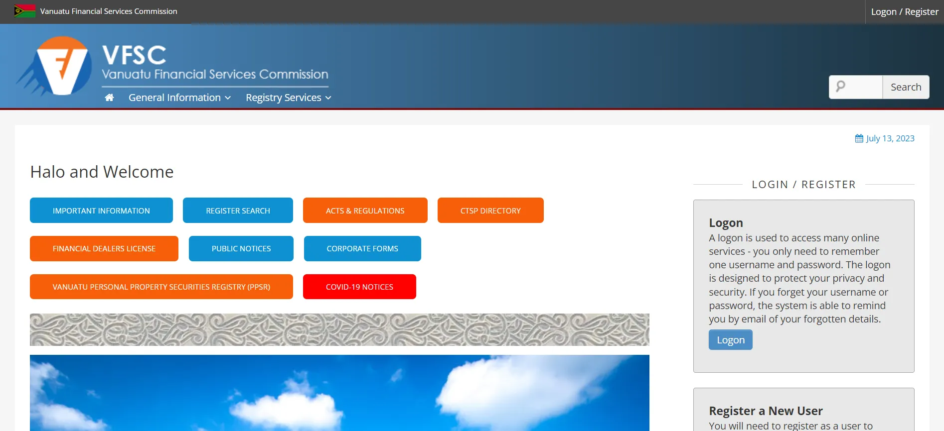Click the blue Logon button in sidebar
The width and height of the screenshot is (944, 431).
731,340
